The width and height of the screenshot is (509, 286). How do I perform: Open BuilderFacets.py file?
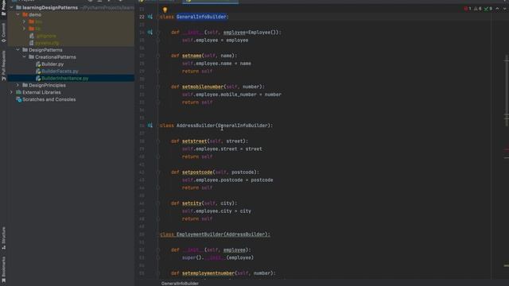[60, 71]
